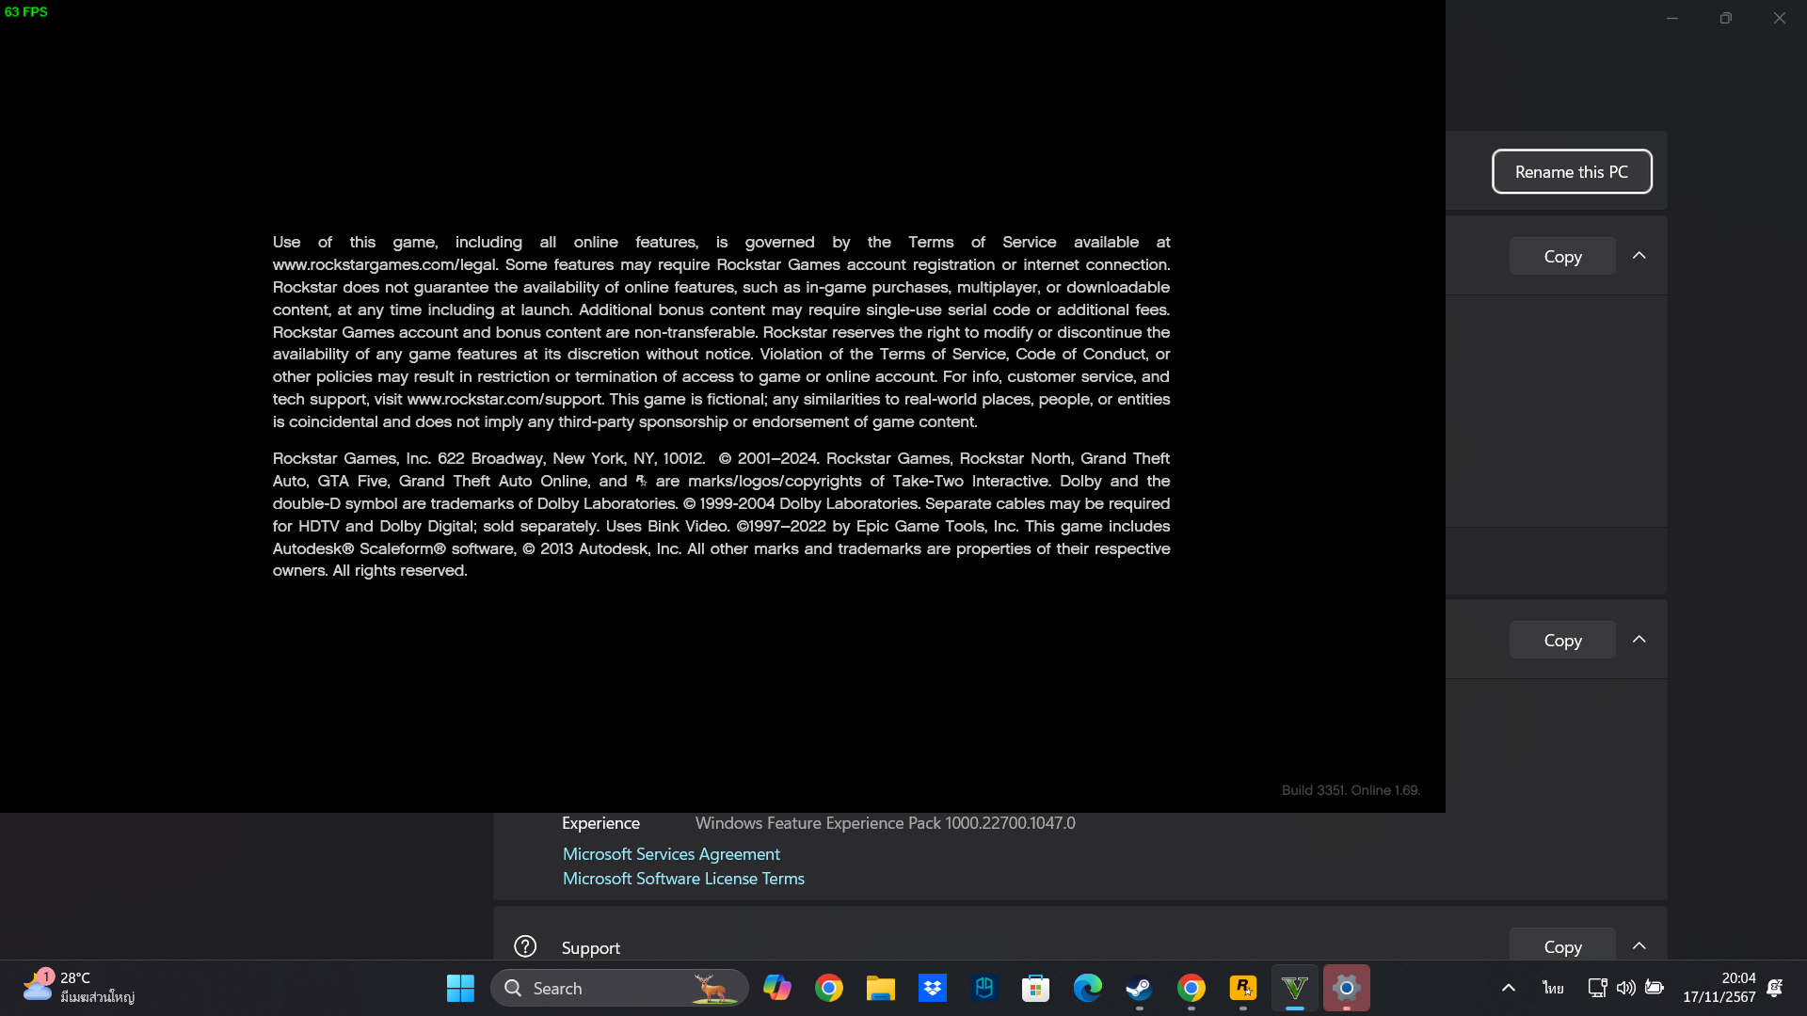Click the taskbar Search box

(x=619, y=988)
